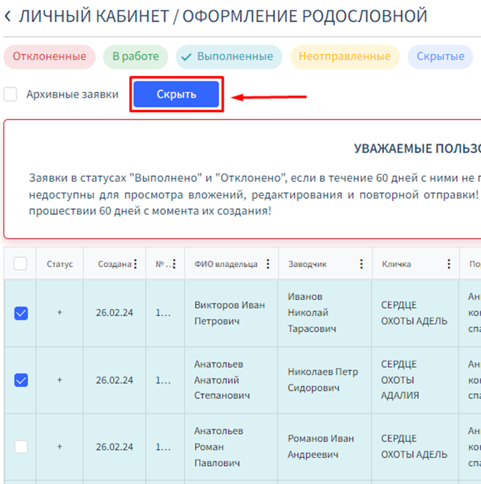
Task: Uncheck the row for Викторов Иван Петрович
Action: [21, 313]
